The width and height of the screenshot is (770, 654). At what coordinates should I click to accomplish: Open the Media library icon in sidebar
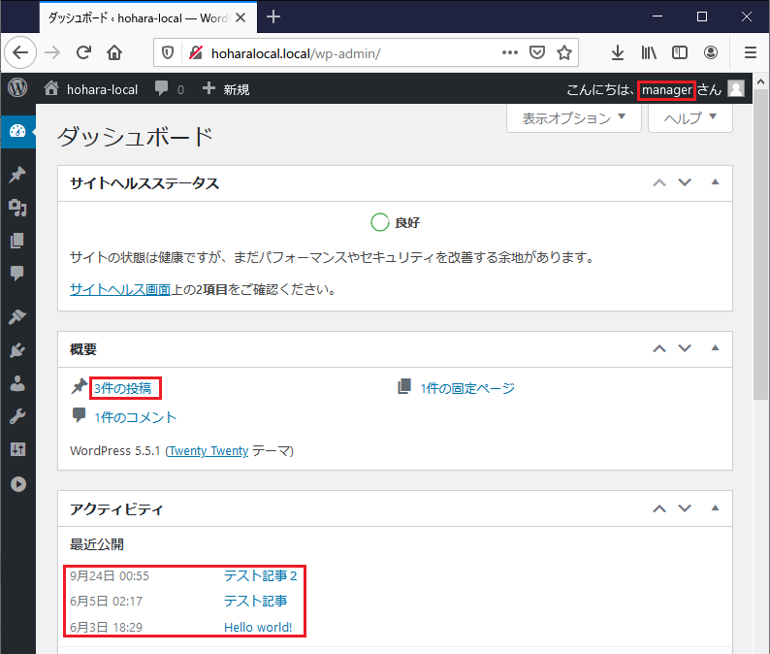[x=16, y=208]
